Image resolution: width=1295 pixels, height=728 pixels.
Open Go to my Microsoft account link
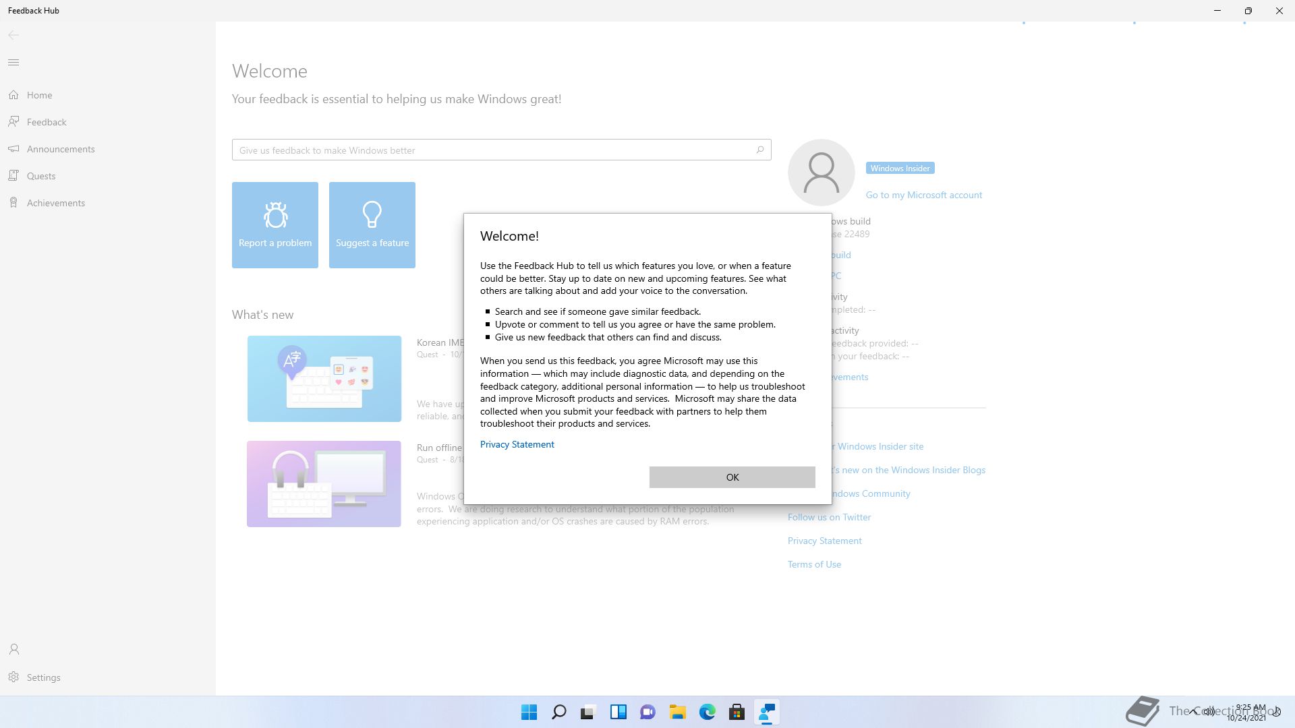tap(923, 195)
